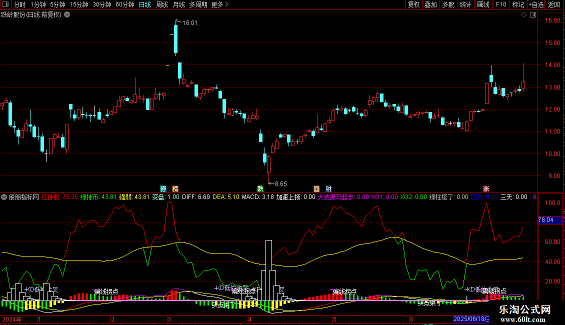The height and width of the screenshot is (325, 565).
Task: Click the 大波黑马起步: 0.00 value
Action: pos(343,197)
